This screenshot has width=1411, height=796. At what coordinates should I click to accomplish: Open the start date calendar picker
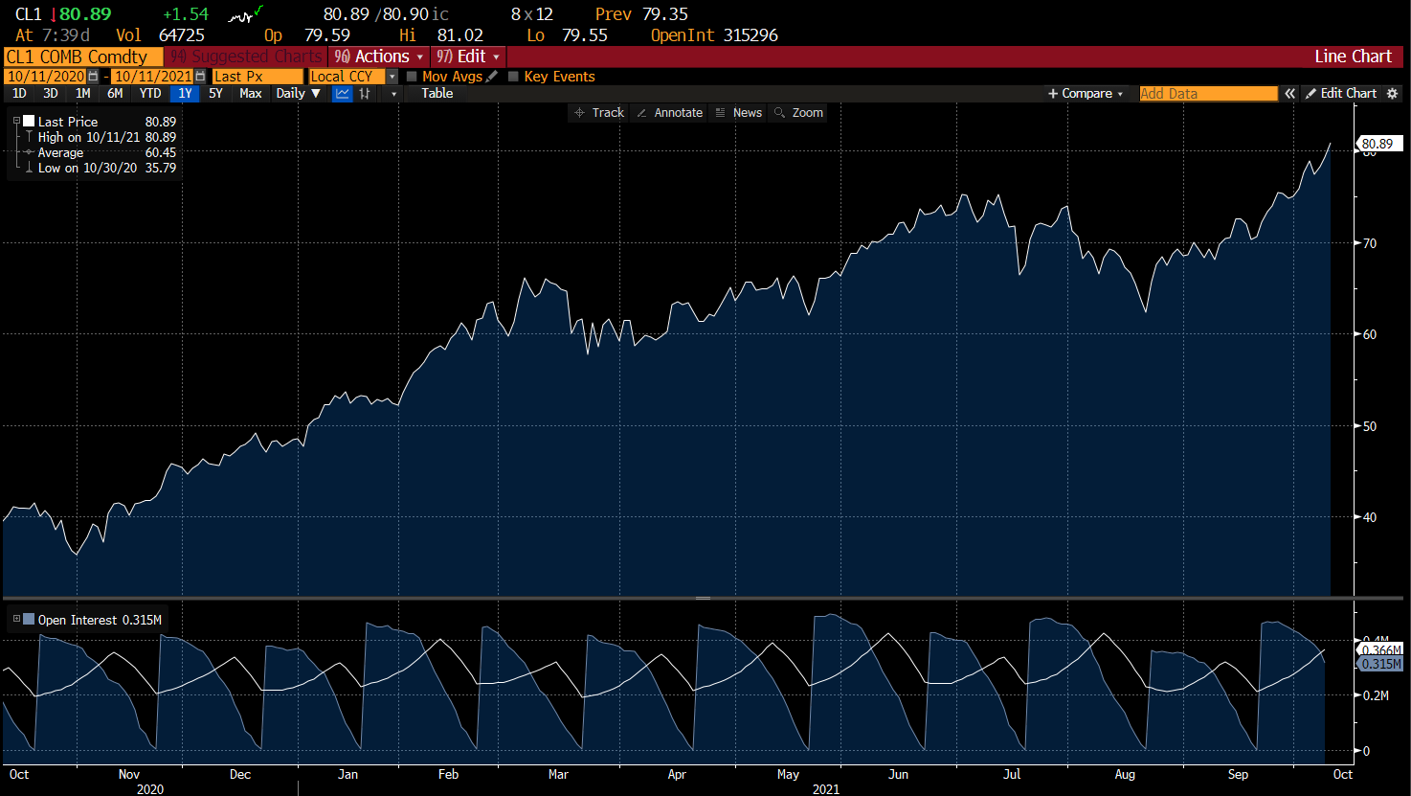click(x=93, y=77)
